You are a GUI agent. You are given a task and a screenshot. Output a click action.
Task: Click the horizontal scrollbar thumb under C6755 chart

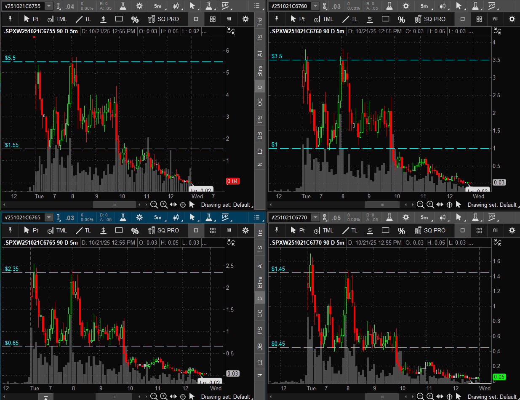coord(115,205)
